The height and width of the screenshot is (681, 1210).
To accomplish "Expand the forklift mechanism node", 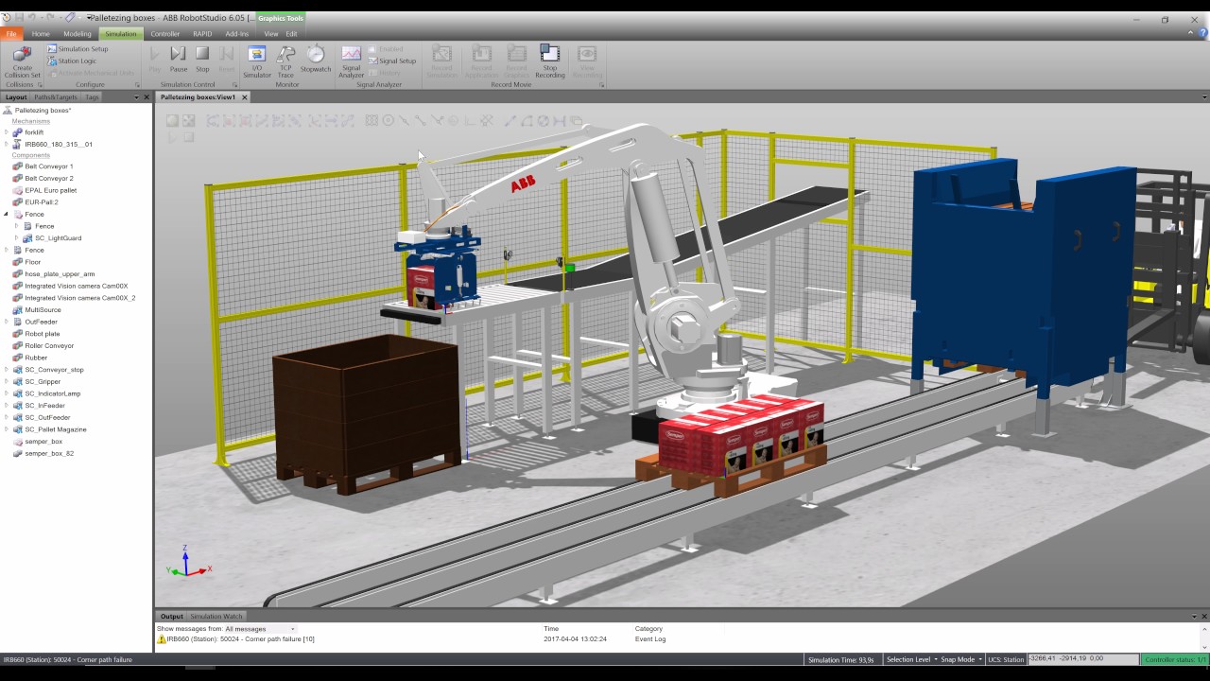I will [x=7, y=132].
